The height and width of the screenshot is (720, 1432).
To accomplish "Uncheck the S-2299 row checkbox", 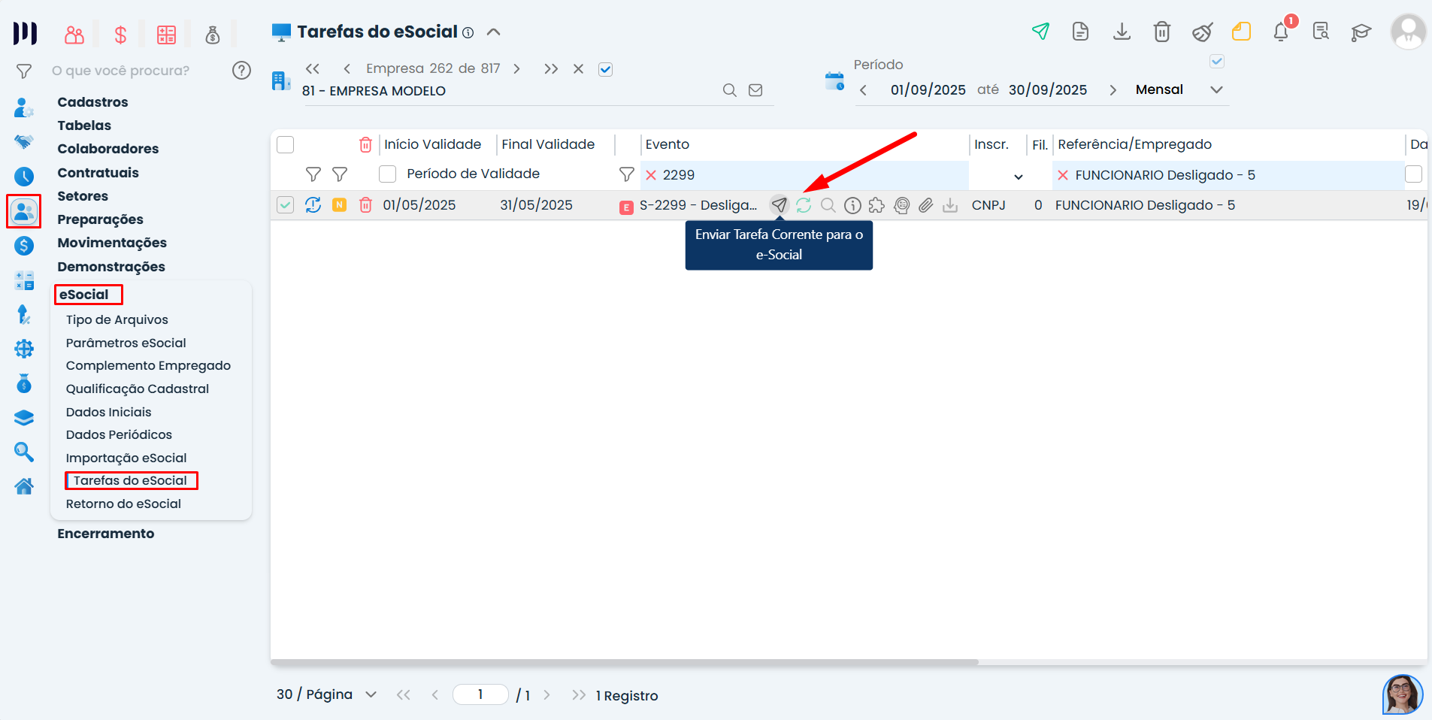I will (286, 204).
